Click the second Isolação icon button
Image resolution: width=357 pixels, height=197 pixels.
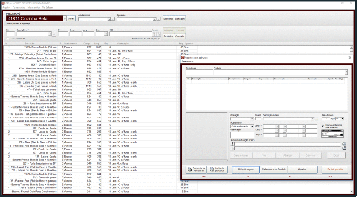pos(159,34)
